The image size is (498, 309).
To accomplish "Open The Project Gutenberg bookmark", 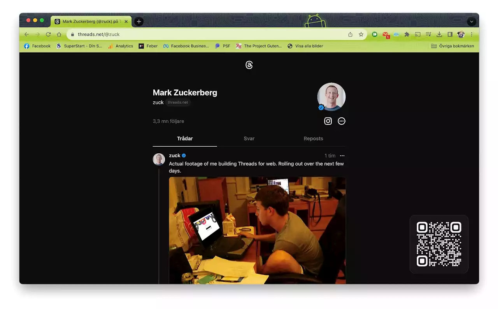I will pyautogui.click(x=259, y=46).
